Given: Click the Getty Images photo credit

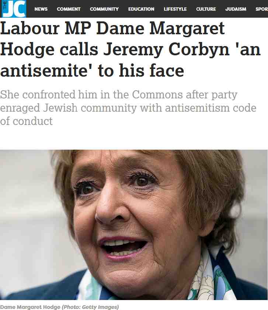Looking at the screenshot, I should 90,307.
